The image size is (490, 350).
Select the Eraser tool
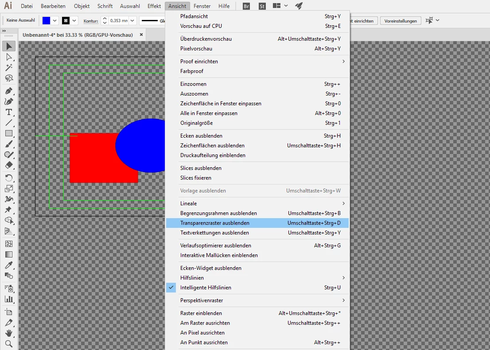tap(9, 165)
